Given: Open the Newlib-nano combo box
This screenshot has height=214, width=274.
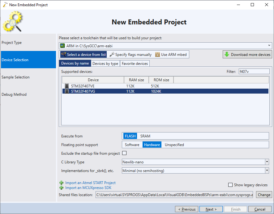Looking at the screenshot, I should click(195, 162).
